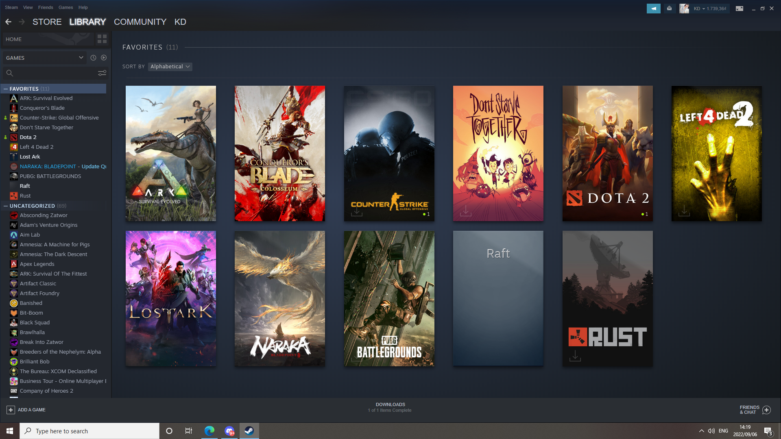Collapse the Uncategorized category
The height and width of the screenshot is (439, 781).
coord(6,206)
